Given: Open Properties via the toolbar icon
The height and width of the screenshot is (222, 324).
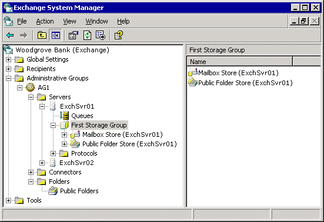Looking at the screenshot, I should 74,35.
